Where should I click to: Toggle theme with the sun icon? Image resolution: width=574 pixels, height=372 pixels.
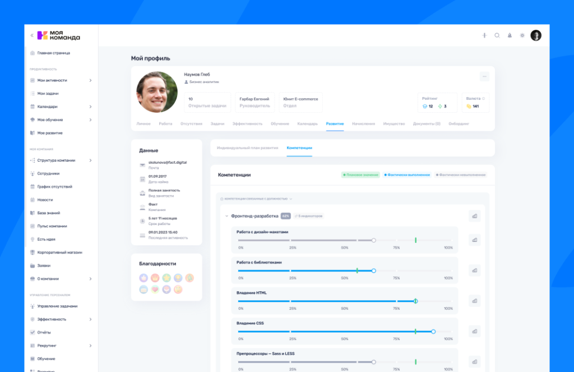coord(522,35)
